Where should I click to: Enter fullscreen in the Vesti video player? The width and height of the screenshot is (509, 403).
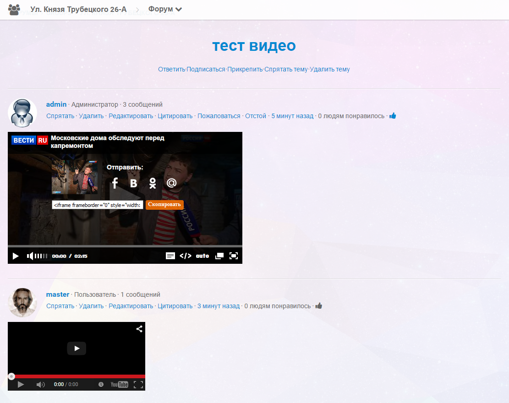(x=234, y=256)
